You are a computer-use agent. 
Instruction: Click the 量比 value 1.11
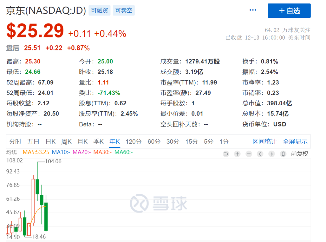103,83
